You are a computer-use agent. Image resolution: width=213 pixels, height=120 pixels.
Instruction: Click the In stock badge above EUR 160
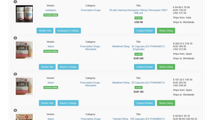pos(138,88)
